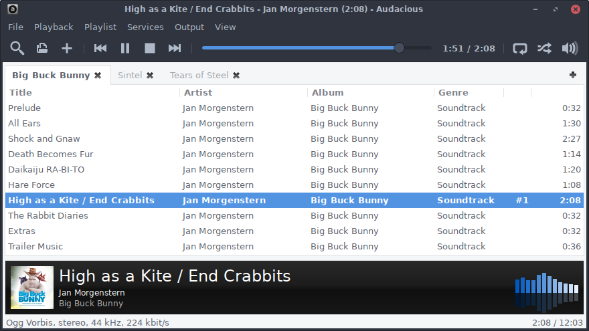Open the Output menu
Viewport: 589px width, 331px height.
189,27
